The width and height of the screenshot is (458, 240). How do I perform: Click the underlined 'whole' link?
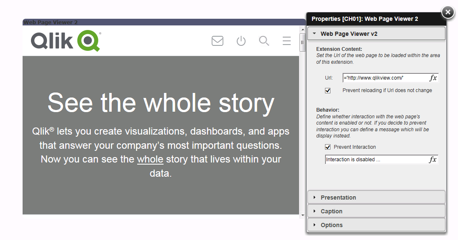[150, 159]
